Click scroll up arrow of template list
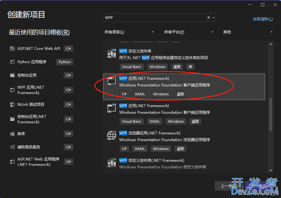 271,44
